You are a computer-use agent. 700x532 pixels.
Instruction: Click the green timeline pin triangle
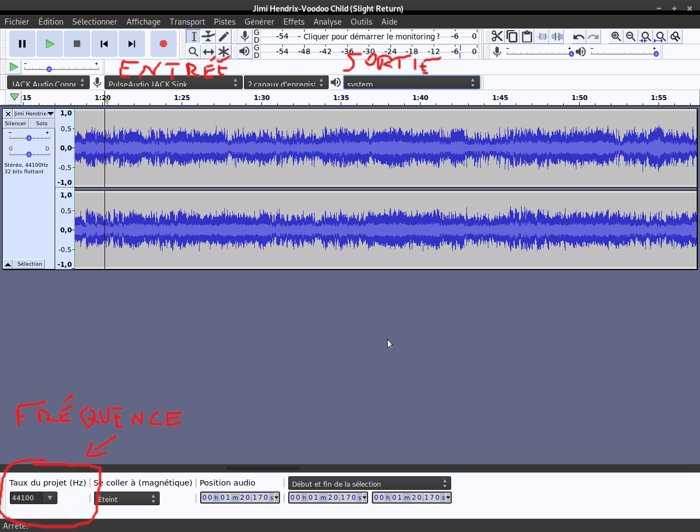pyautogui.click(x=15, y=97)
